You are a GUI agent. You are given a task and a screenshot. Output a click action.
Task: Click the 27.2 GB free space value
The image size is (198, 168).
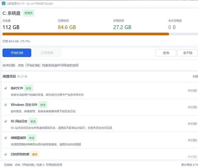pyautogui.click(x=122, y=27)
